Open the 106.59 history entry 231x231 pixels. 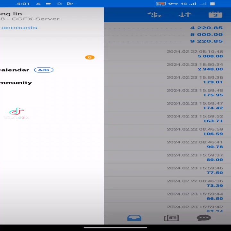pyautogui.click(x=167, y=132)
